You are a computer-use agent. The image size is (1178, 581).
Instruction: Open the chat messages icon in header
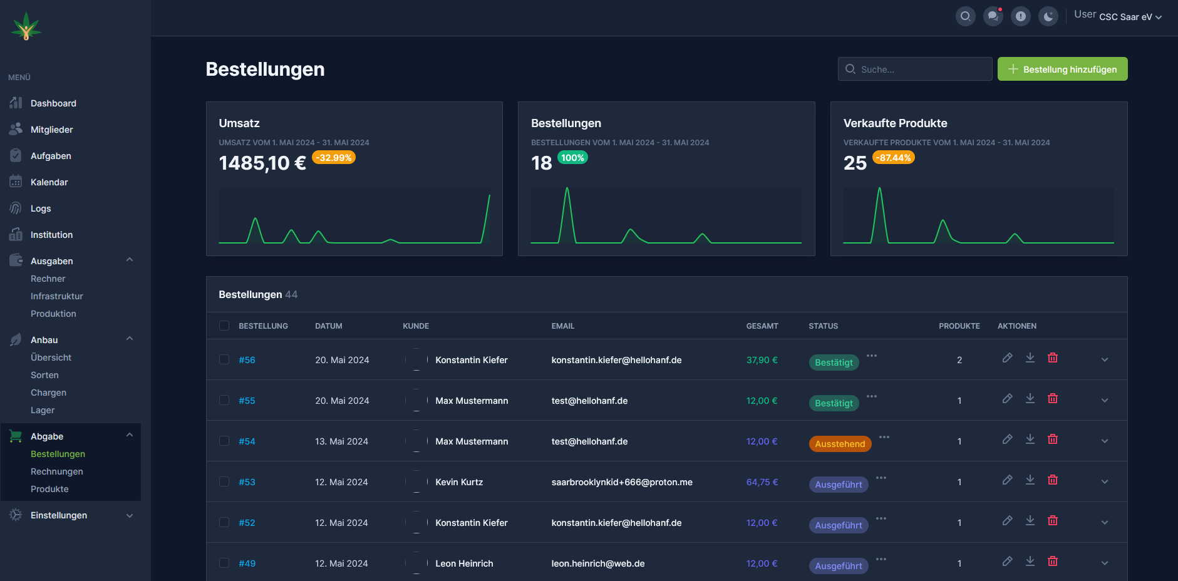coord(993,16)
